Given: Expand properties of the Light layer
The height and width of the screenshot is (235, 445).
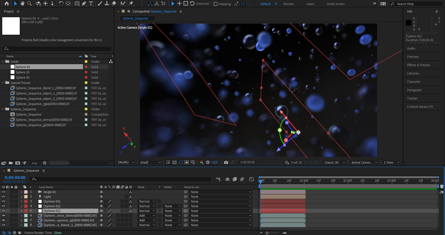Looking at the screenshot, I should 21,197.
